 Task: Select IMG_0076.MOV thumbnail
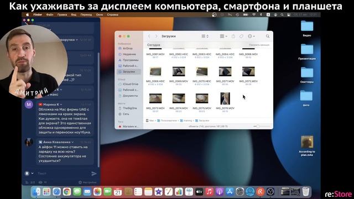pyautogui.click(x=225, y=98)
